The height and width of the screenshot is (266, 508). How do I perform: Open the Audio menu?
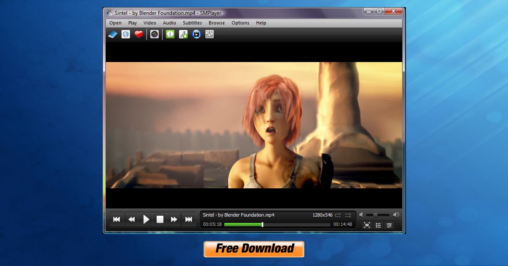[169, 23]
